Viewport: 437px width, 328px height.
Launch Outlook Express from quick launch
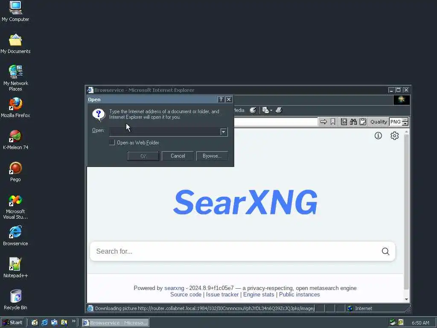tap(54, 322)
